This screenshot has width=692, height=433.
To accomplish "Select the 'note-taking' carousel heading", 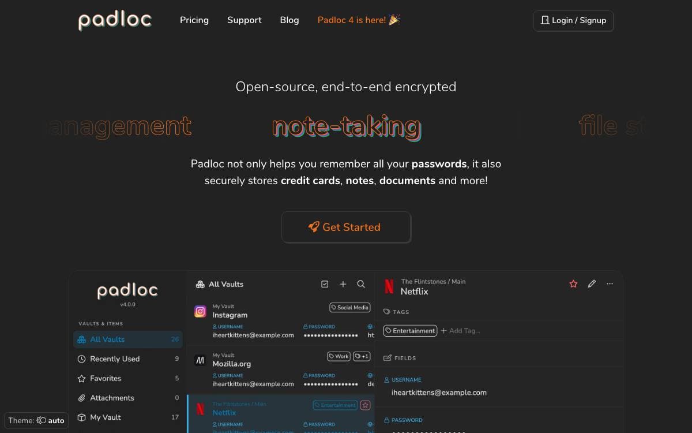I will point(346,126).
